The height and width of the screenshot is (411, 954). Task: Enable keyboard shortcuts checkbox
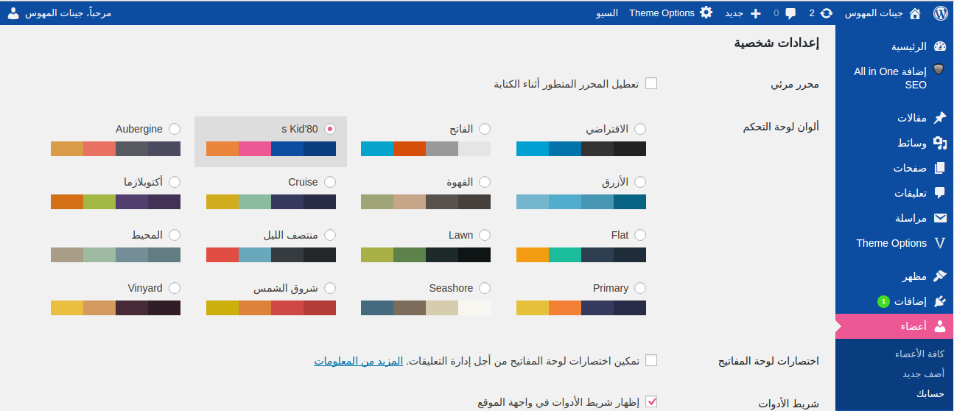[651, 360]
